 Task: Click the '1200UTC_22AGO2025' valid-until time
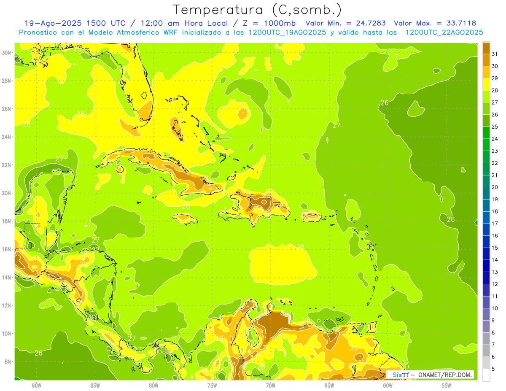tap(444, 32)
